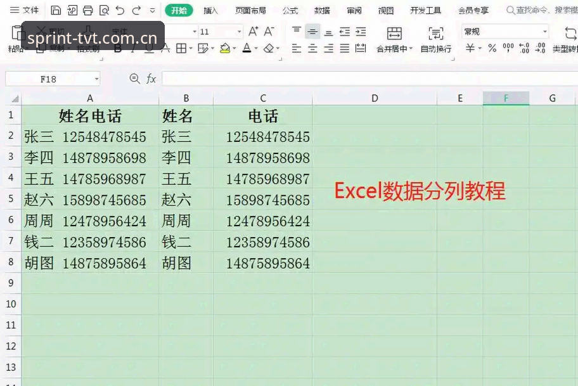Toggle align text right
Viewport: 578px width, 386px height.
coord(328,48)
